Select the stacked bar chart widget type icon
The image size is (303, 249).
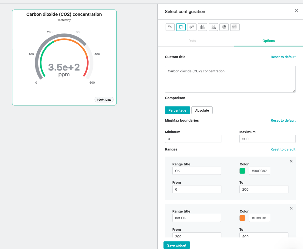pos(213,27)
